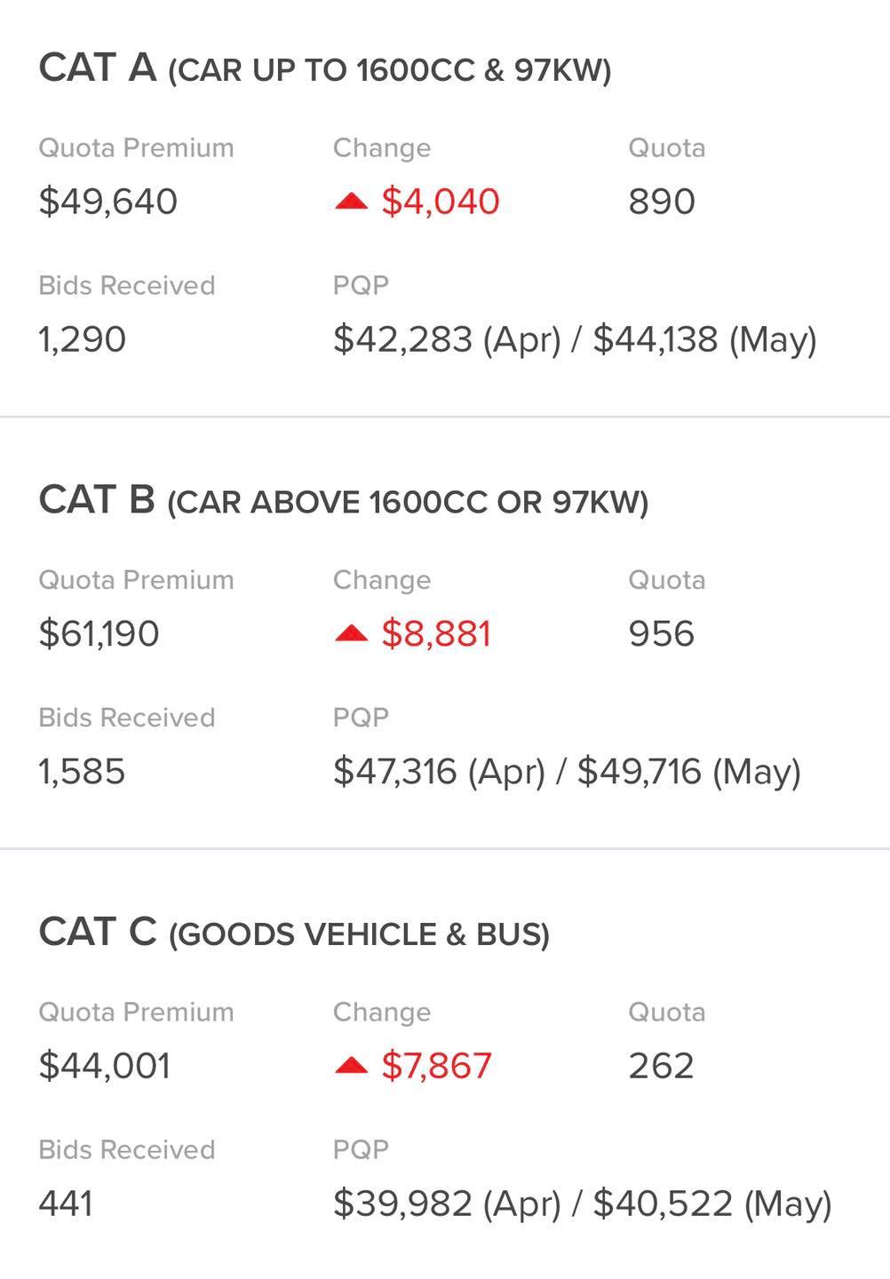890x1279 pixels.
Task: Select the CAT A section heading
Action: tap(325, 68)
